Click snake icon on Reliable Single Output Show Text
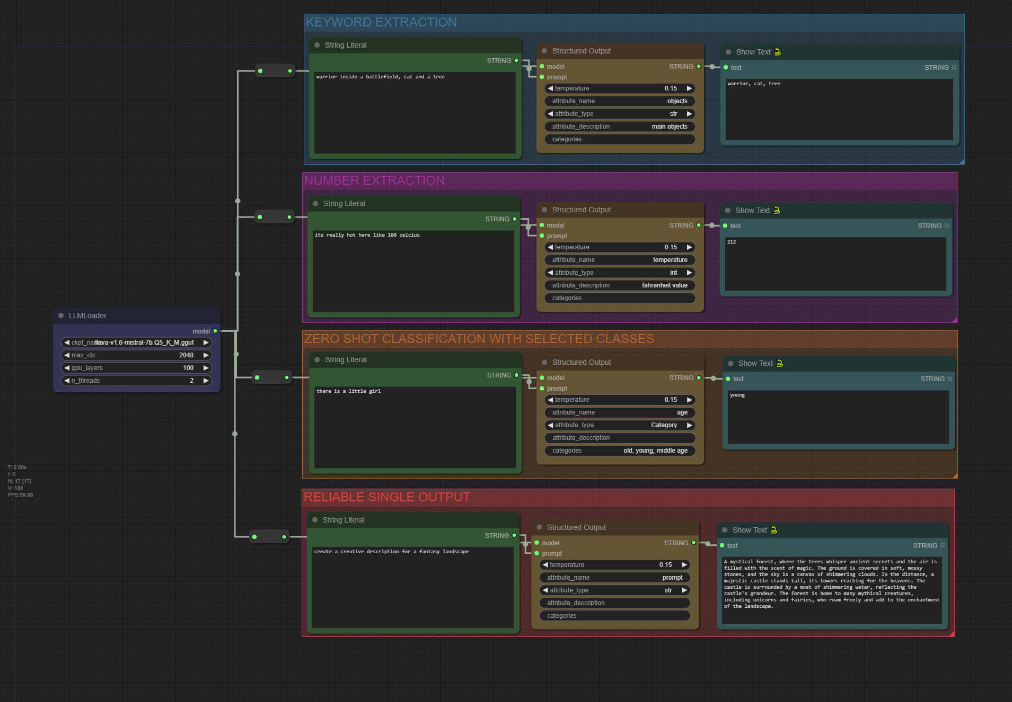 click(773, 530)
